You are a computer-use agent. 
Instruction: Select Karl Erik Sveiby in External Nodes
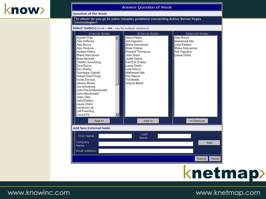[136, 62]
